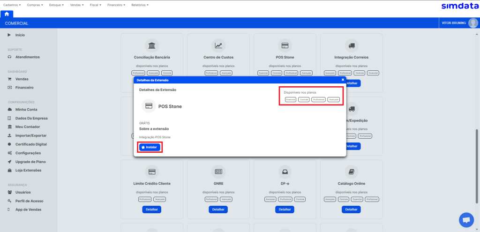
Task: Open Configurações in sidebar
Action: click(29, 153)
